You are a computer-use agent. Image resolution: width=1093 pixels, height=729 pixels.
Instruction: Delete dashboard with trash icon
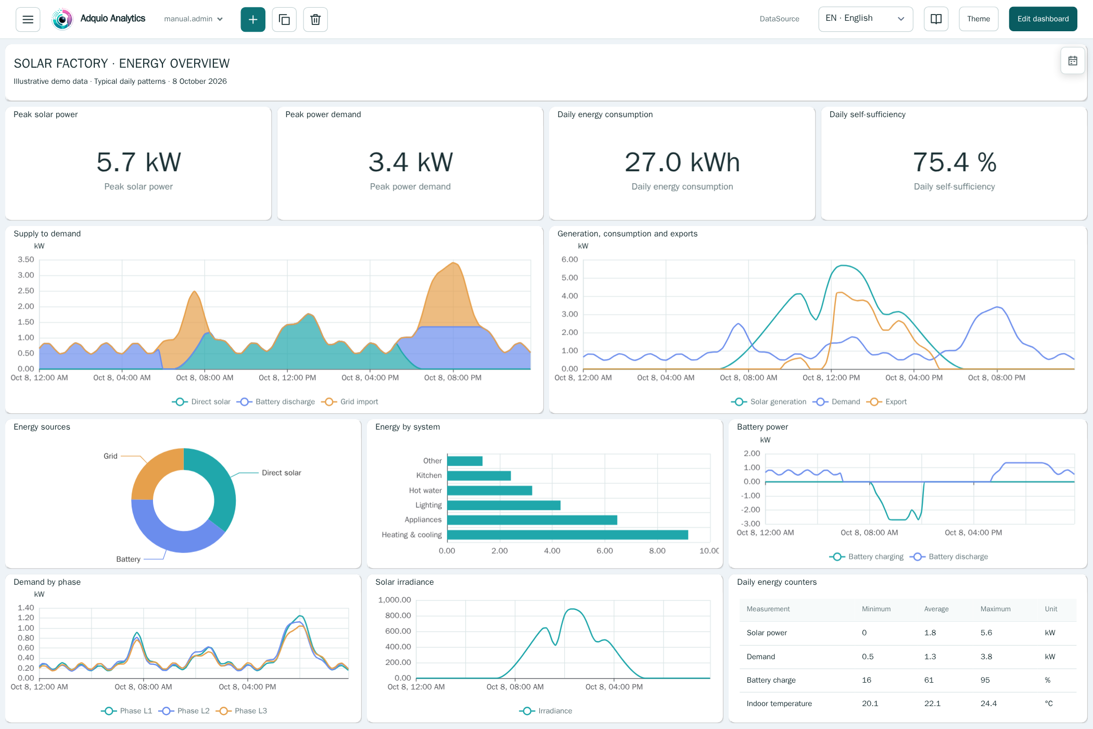click(315, 19)
